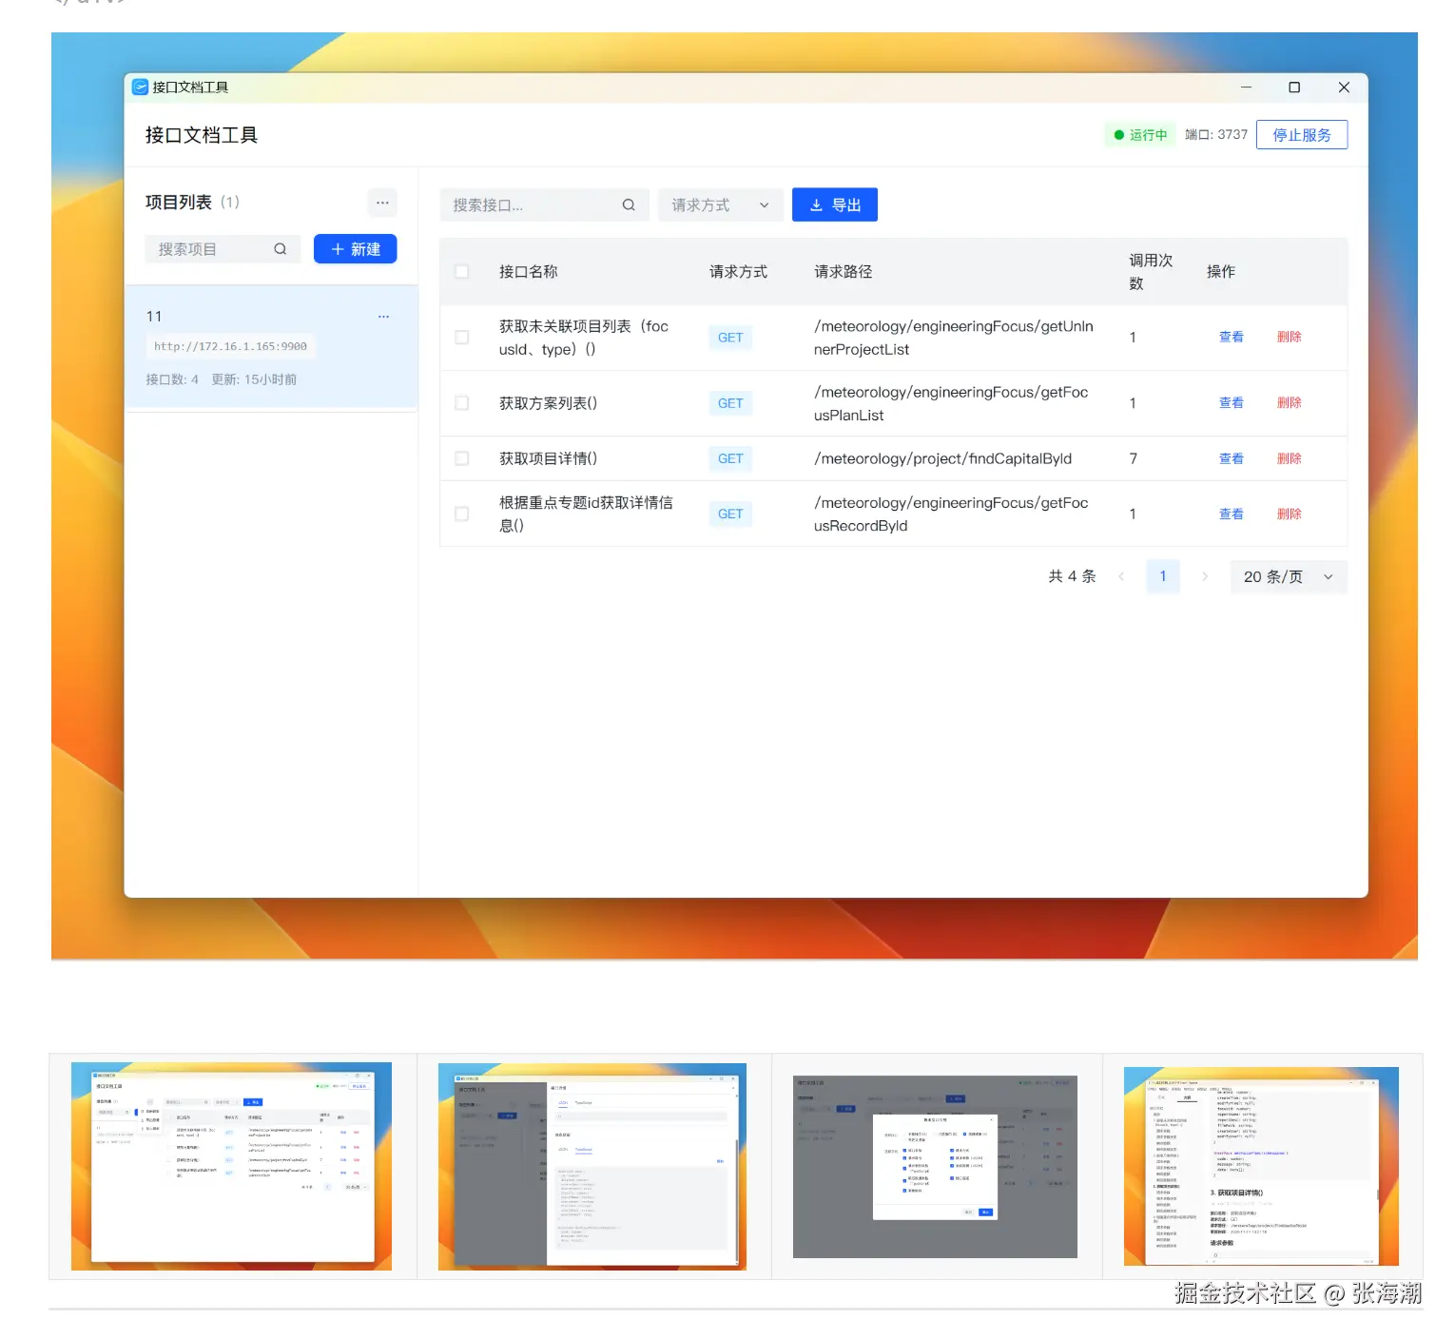Delete the findCapitalById interface via 删除

(x=1290, y=458)
